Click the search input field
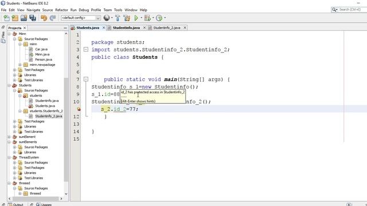Viewport: 367px width, 206px height. click(353, 10)
